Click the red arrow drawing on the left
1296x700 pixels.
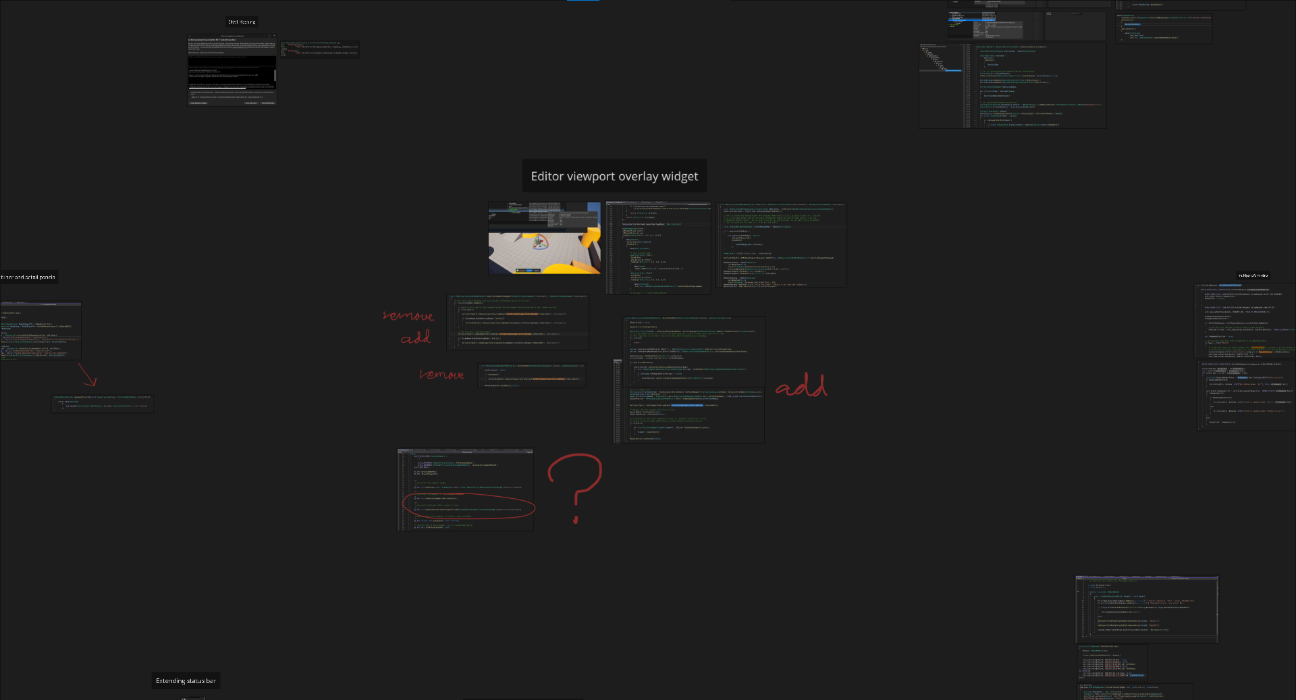(88, 375)
